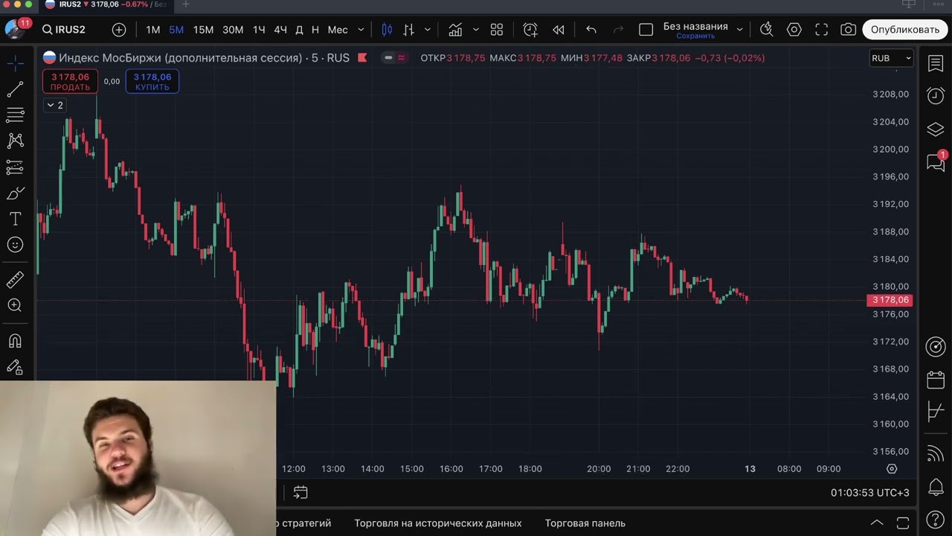Image resolution: width=952 pixels, height=536 pixels.
Task: Expand the collapsed indicators legend showing 2
Action: pos(55,105)
